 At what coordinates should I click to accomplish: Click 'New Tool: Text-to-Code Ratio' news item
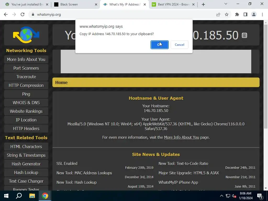[183, 163]
